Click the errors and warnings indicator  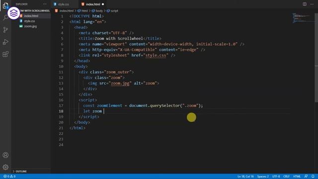(9, 177)
